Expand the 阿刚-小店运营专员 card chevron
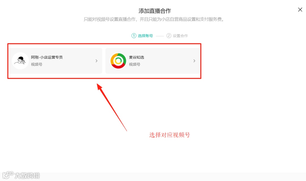 pyautogui.click(x=96, y=61)
